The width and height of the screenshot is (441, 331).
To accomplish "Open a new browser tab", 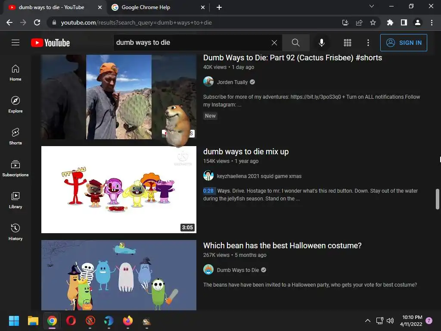I will point(219,8).
